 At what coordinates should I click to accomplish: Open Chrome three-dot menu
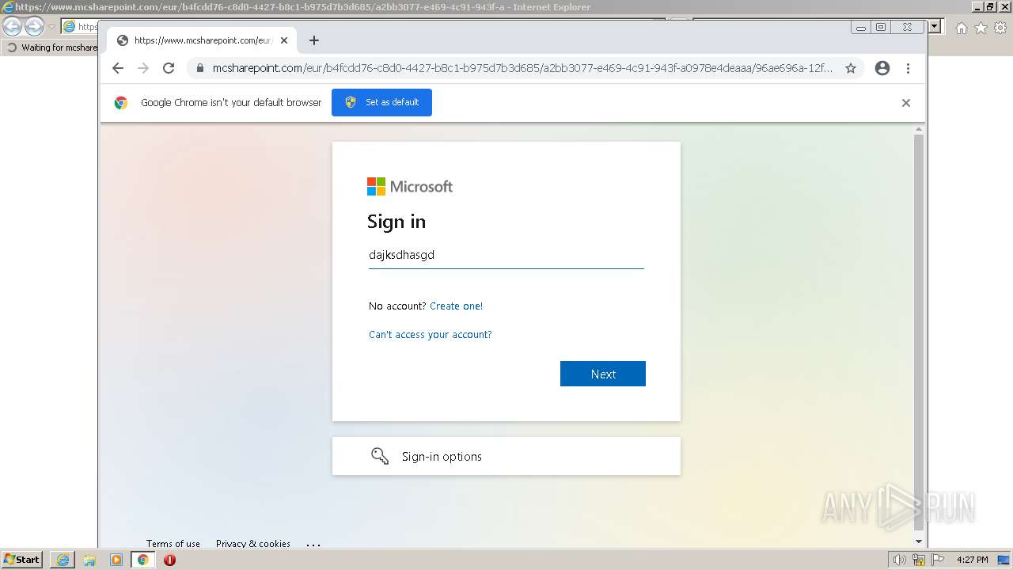[908, 68]
